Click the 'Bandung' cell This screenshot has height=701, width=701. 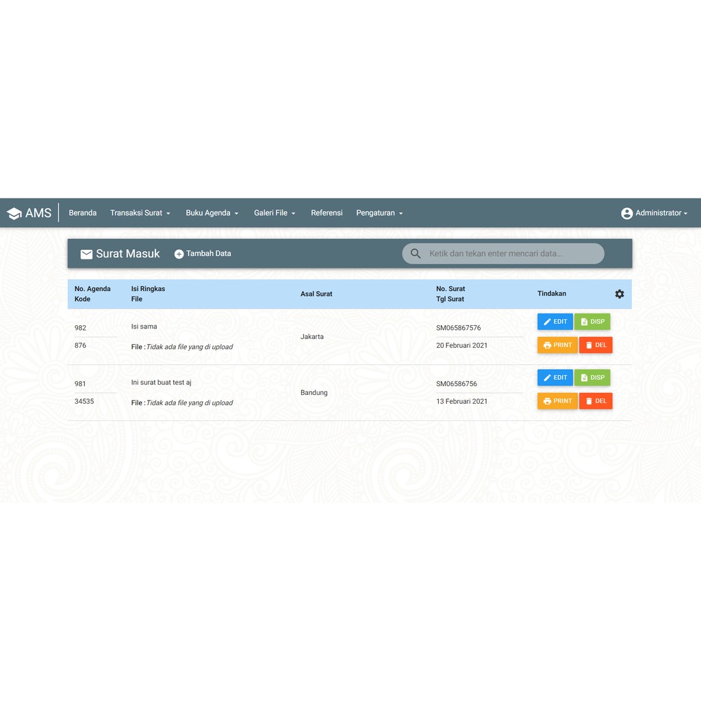coord(314,392)
